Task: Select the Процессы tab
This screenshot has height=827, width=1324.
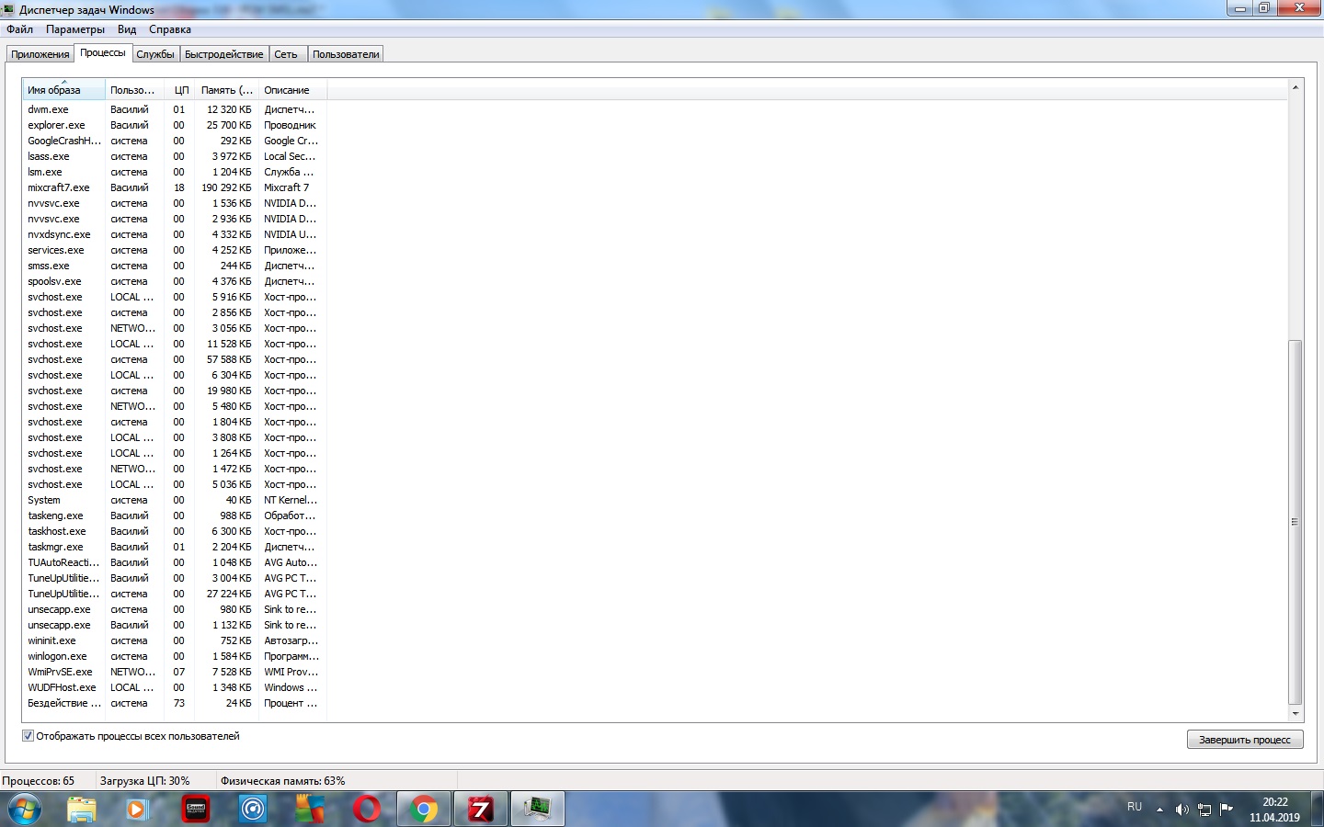Action: pos(103,52)
